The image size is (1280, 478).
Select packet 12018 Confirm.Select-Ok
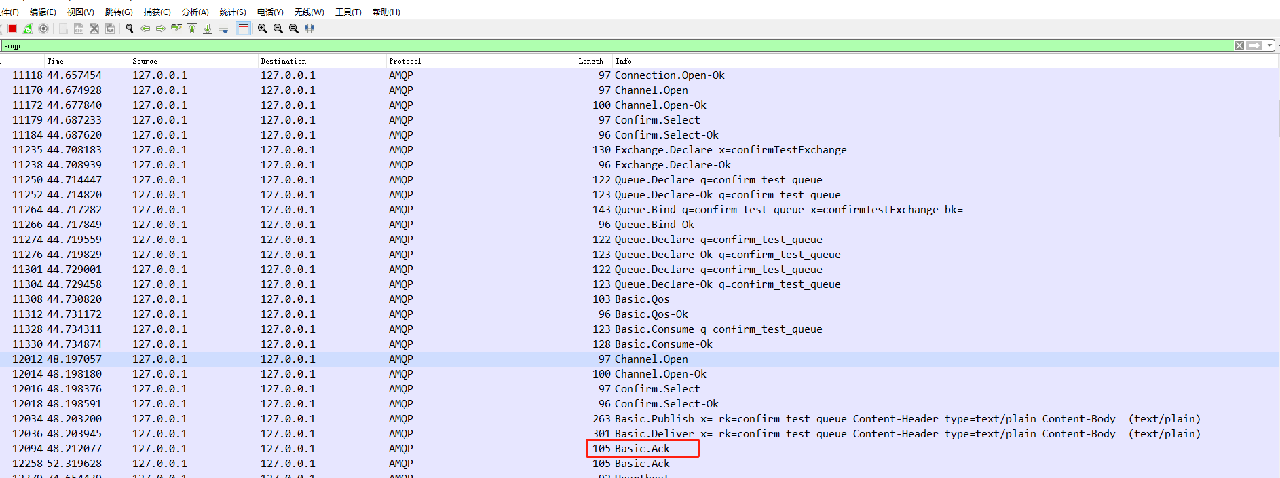[639, 404]
